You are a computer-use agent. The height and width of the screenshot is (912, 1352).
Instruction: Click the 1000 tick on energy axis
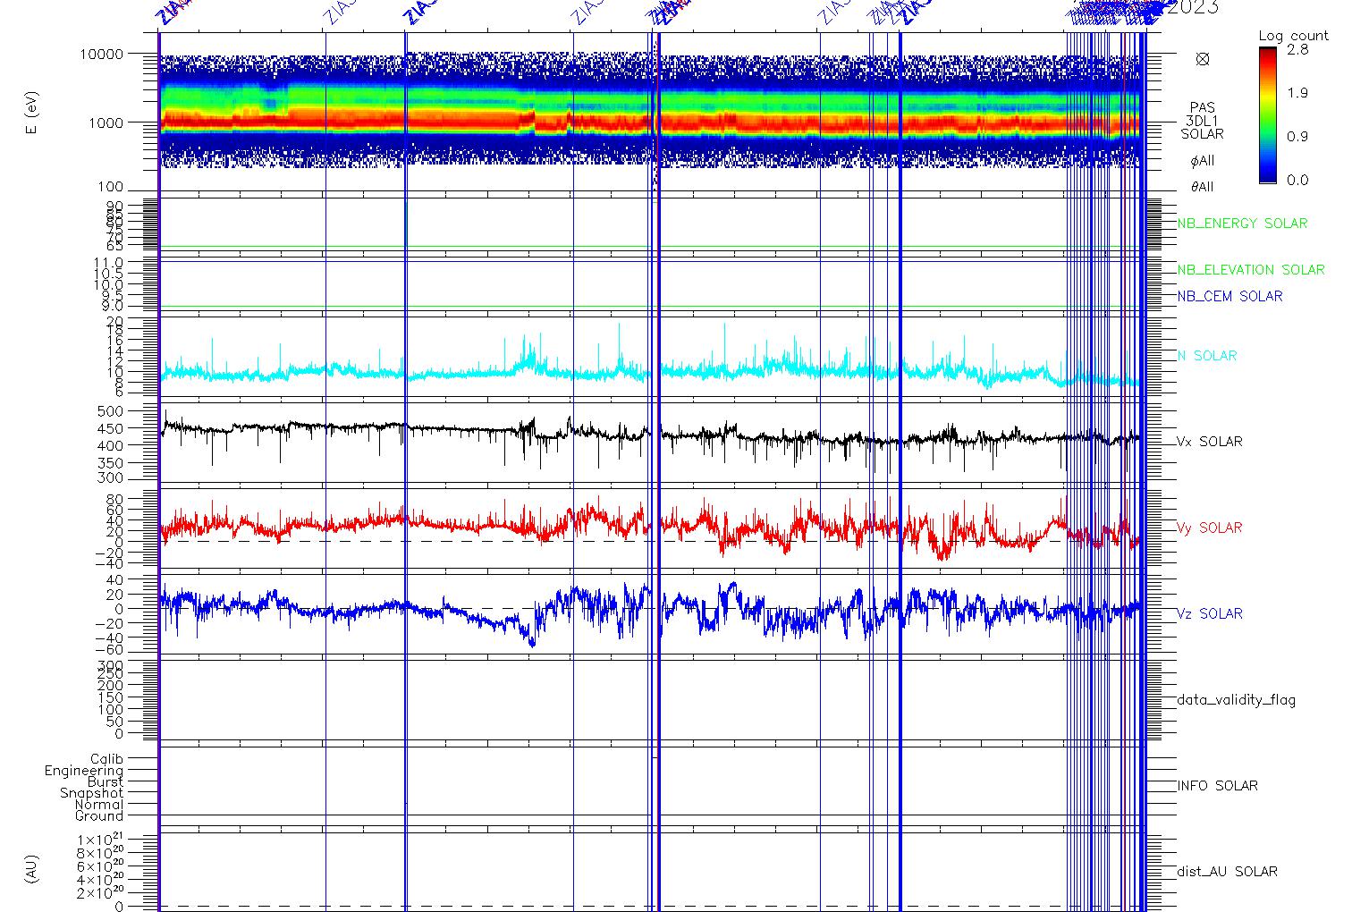click(106, 122)
